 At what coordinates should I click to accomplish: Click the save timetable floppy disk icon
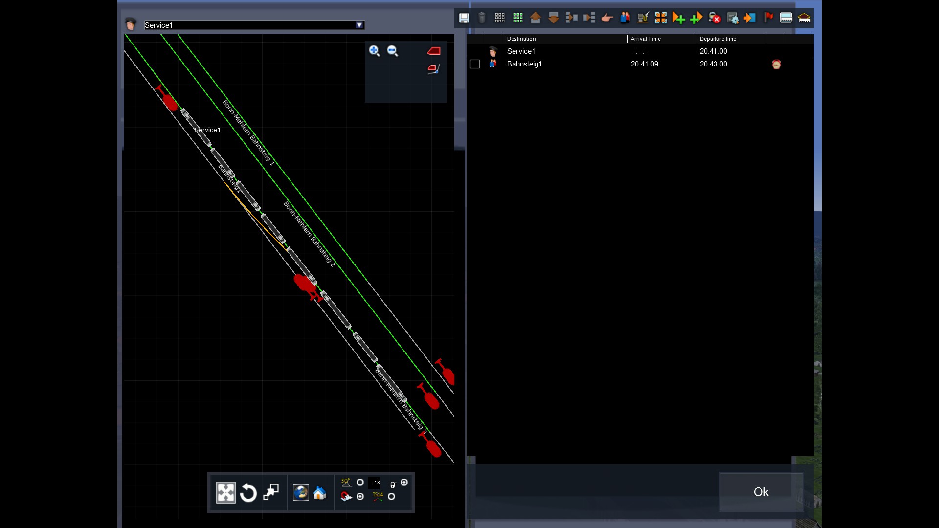tap(464, 18)
